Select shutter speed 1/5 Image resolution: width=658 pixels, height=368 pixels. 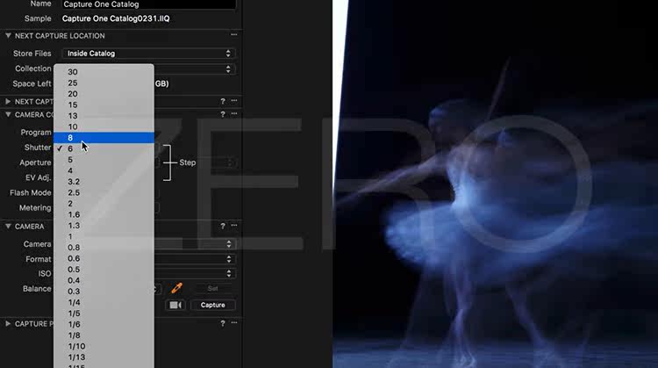click(104, 313)
